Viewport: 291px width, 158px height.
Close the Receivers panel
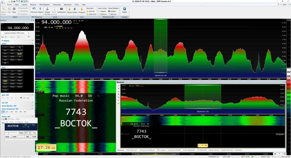[x=285, y=82]
